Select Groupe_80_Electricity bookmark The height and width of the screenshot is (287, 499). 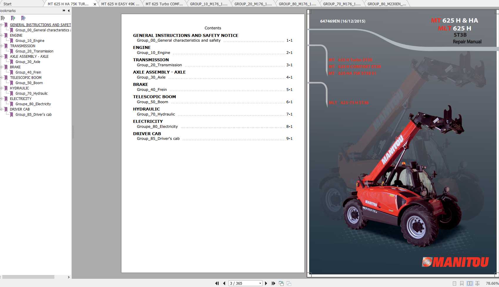click(33, 104)
